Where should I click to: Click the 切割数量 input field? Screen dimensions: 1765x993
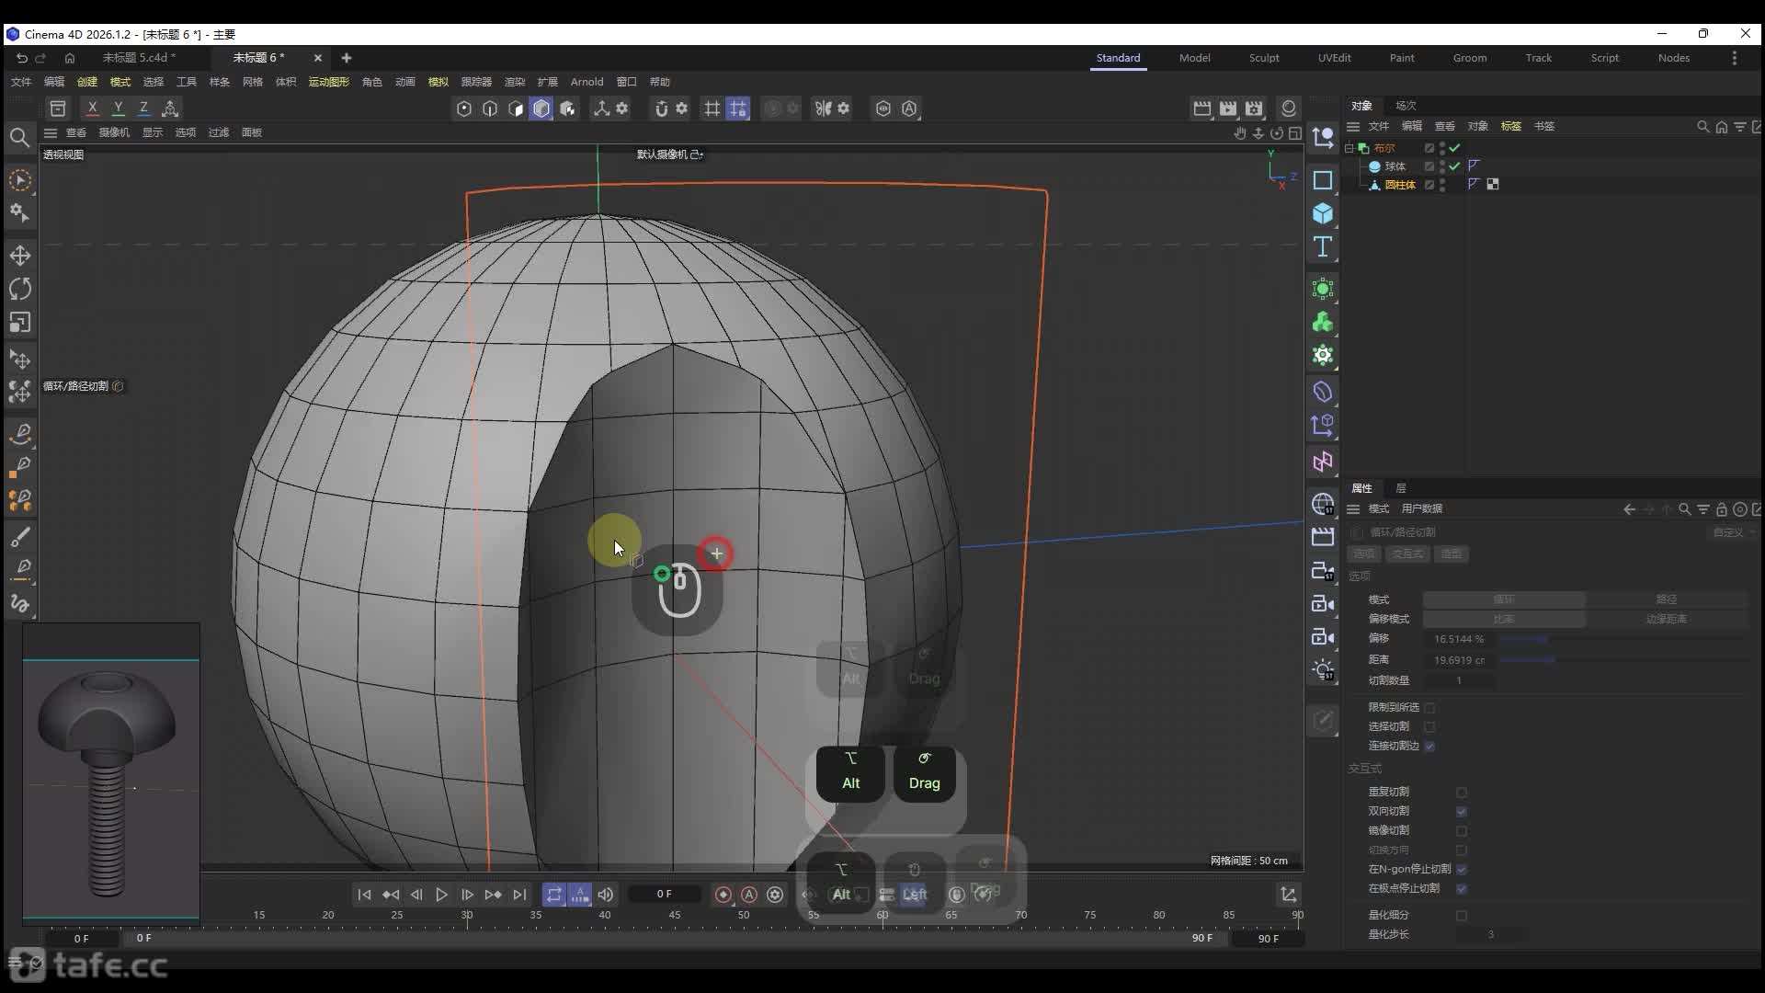[1459, 681]
